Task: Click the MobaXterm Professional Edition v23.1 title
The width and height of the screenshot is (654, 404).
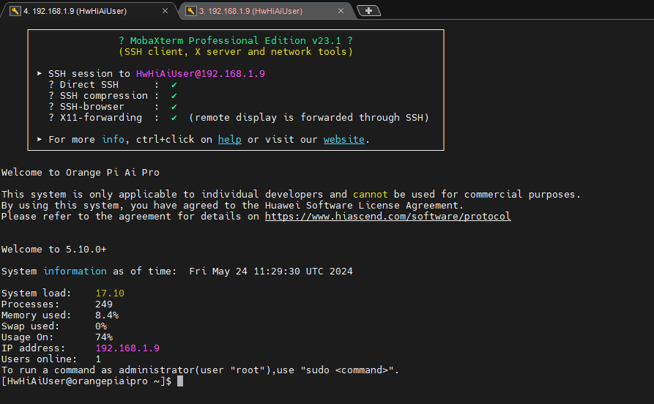Action: click(x=236, y=41)
